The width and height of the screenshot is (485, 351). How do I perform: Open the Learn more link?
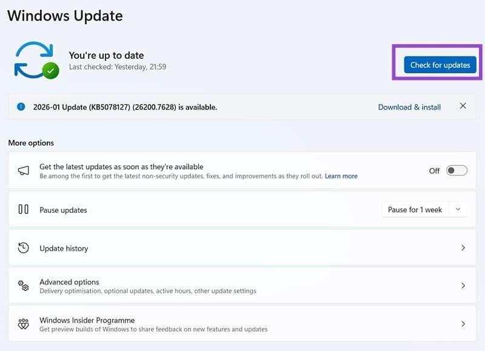point(341,176)
